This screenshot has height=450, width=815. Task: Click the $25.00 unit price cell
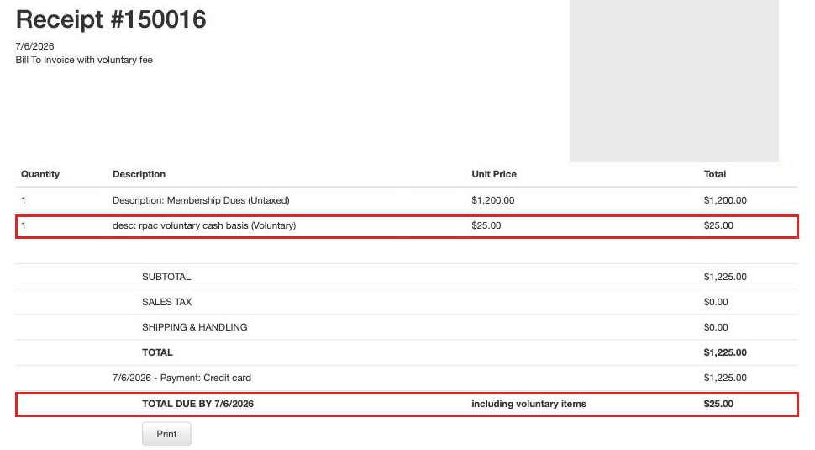[486, 225]
